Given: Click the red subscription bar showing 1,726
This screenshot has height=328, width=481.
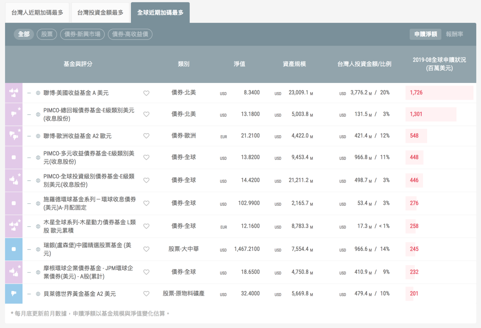Looking at the screenshot, I should pos(439,93).
